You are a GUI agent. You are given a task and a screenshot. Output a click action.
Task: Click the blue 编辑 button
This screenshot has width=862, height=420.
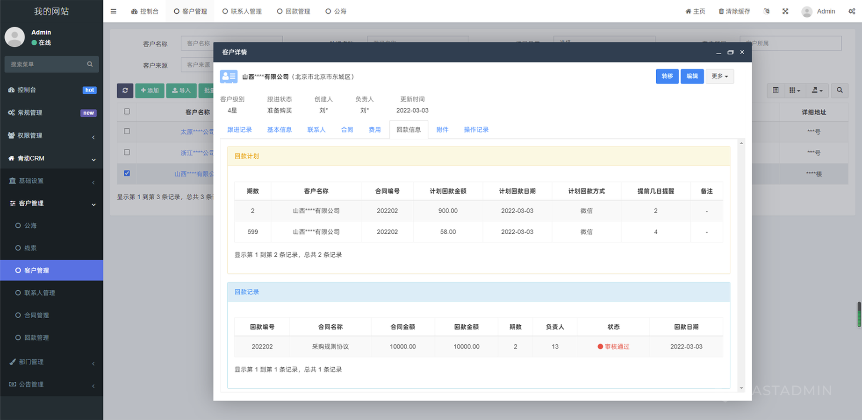pos(692,77)
